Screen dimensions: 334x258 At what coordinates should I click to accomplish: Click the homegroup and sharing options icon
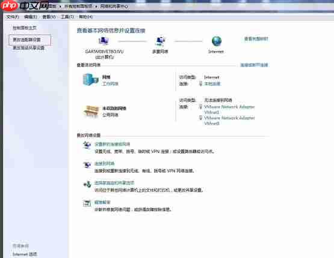[x=87, y=184]
